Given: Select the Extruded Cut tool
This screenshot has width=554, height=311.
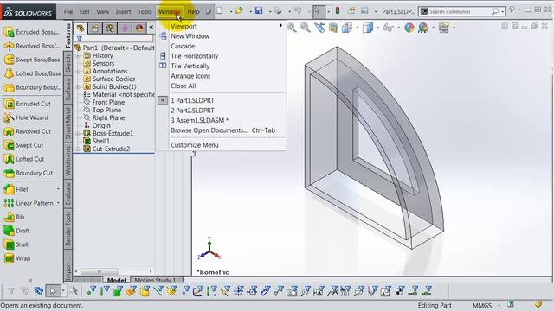Looking at the screenshot, I should click(27, 104).
